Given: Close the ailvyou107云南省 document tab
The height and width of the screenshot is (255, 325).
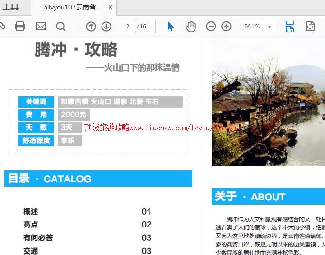Looking at the screenshot, I should point(111,7).
